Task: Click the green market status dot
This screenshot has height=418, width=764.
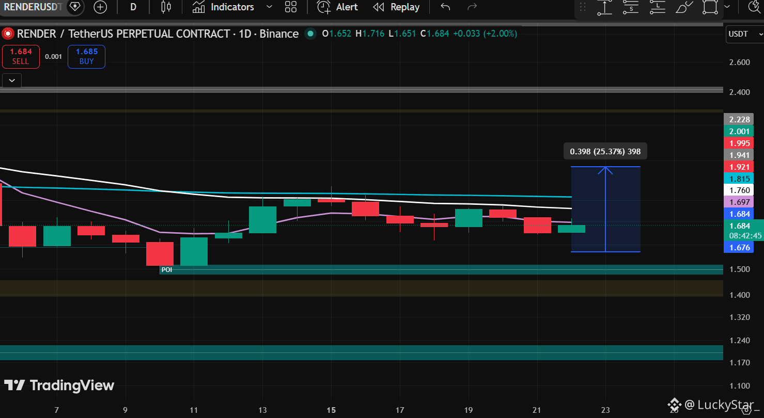Action: coord(310,34)
